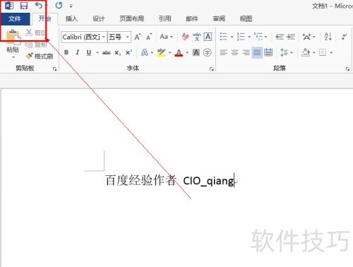Toggle Character Shading icon

[x=196, y=52]
